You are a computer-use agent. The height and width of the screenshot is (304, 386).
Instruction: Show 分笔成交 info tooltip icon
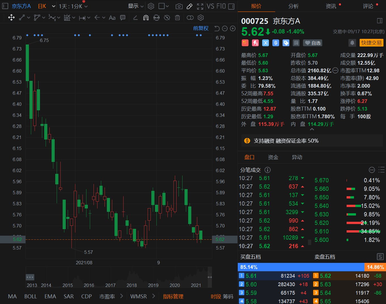click(x=267, y=170)
